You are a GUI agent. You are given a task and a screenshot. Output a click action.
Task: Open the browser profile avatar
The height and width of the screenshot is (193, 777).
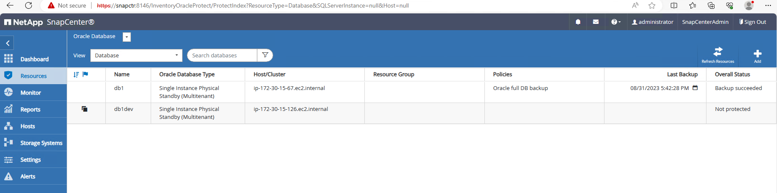(749, 5)
